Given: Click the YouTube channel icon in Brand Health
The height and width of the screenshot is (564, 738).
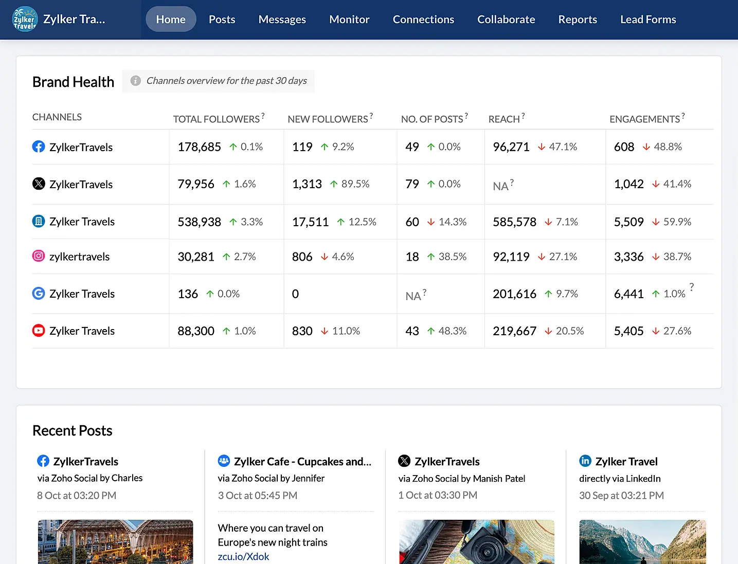Looking at the screenshot, I should point(39,331).
